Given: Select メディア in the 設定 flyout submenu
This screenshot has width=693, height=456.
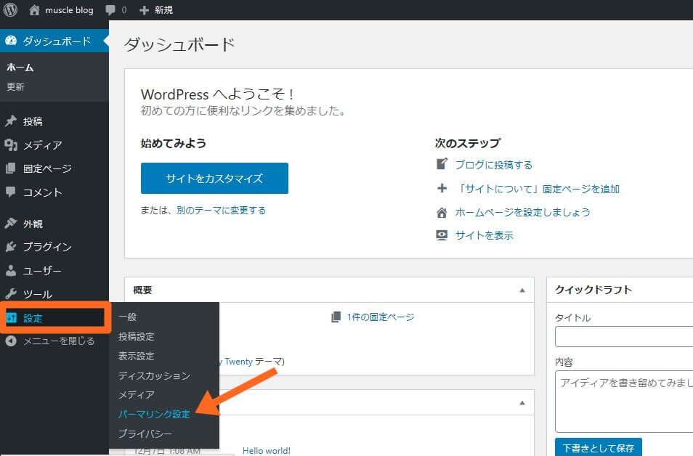Looking at the screenshot, I should [x=136, y=394].
